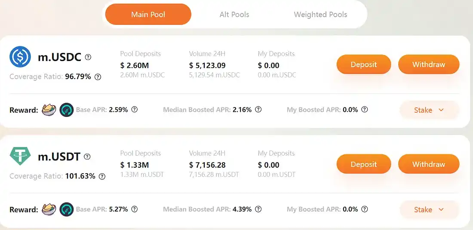Screen dimensions: 473x230
Task: Expand the Stake dropdown for m.USDC
Action: [x=429, y=110]
